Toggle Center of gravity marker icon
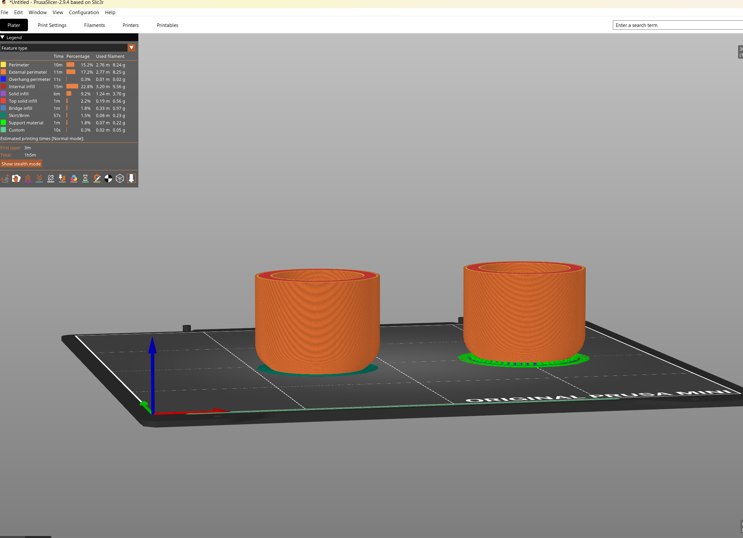The image size is (743, 538). pos(108,179)
